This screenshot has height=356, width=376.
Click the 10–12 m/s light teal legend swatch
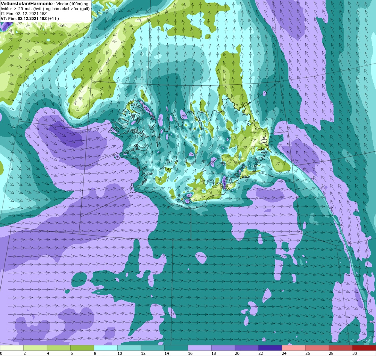pyautogui.click(x=129, y=348)
